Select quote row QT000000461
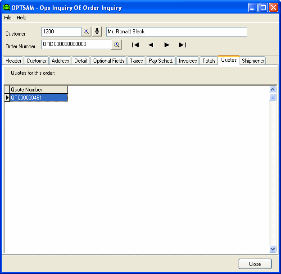Viewport: 281px width, 274px height. pyautogui.click(x=39, y=97)
